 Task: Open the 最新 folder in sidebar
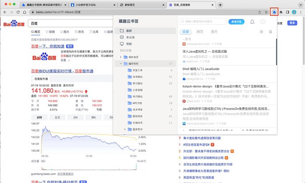tap(129, 30)
